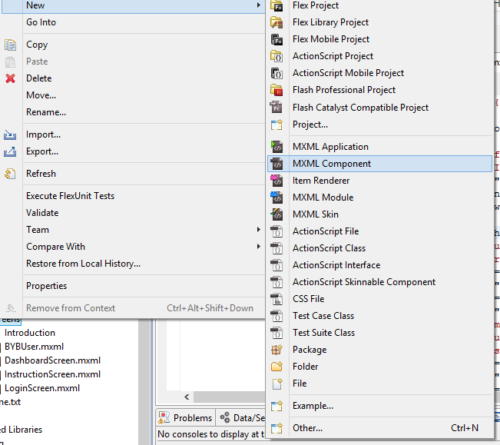Screen dimensions: 500x445
Task: Click the Export icon
Action: click(10, 151)
